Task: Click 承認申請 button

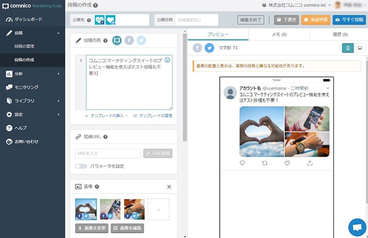Action: click(x=315, y=20)
